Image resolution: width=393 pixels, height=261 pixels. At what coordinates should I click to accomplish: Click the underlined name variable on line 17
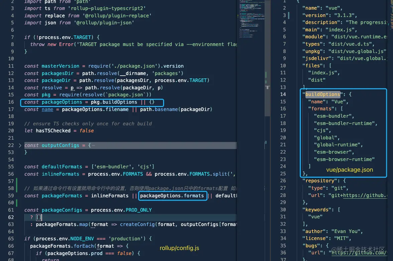point(47,109)
